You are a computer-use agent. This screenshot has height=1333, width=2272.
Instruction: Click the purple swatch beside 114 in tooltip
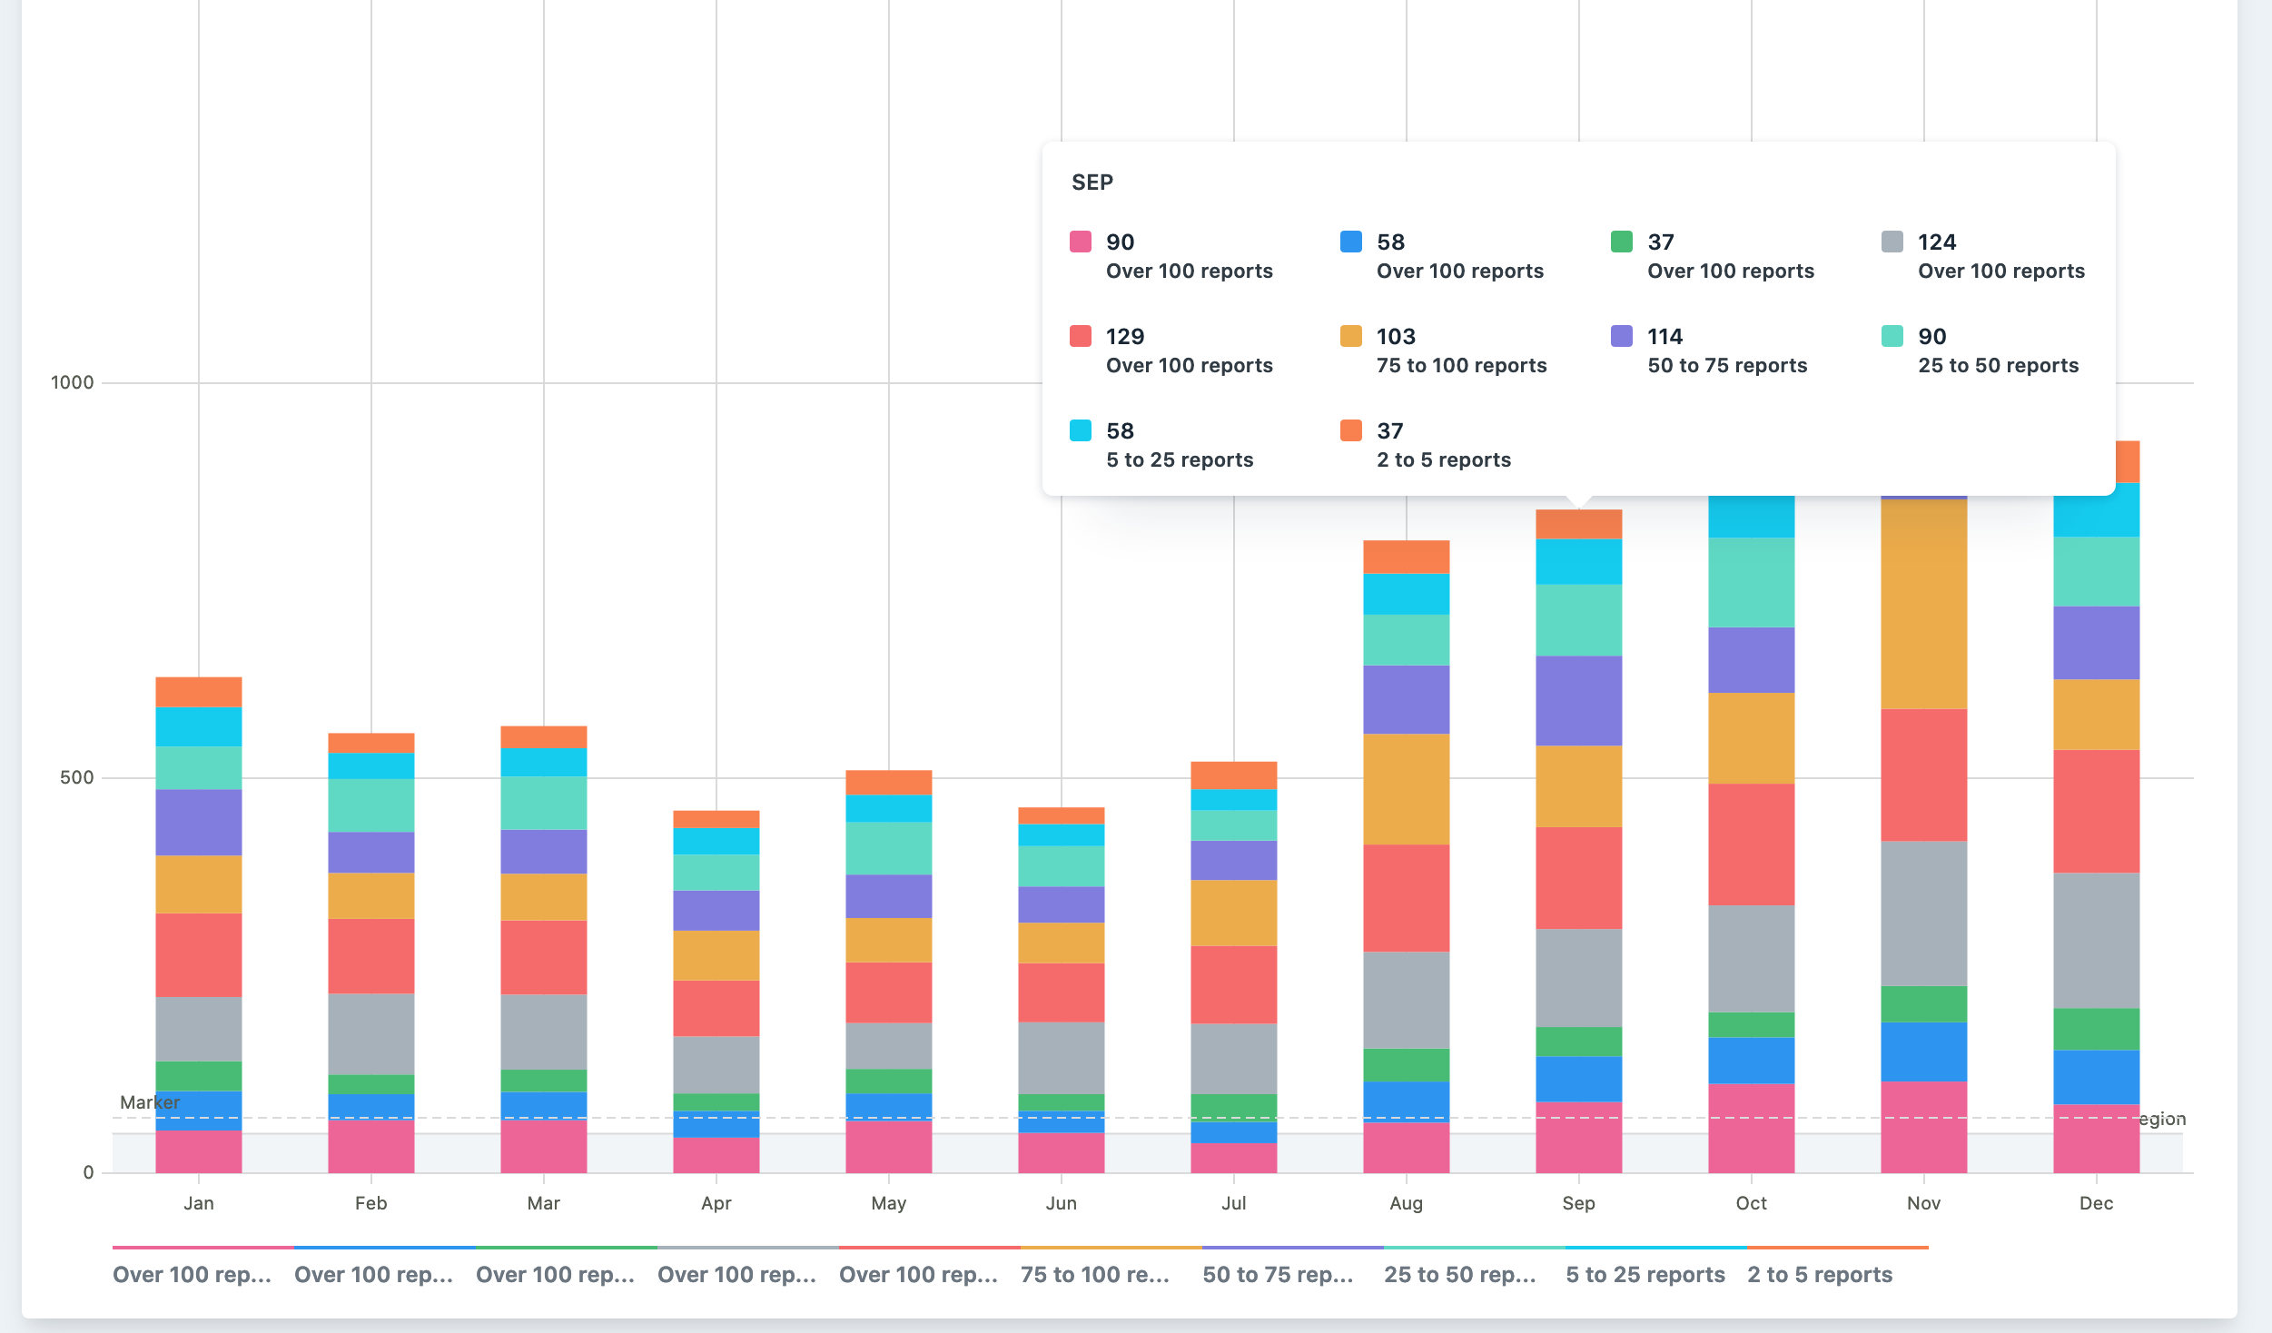click(x=1621, y=336)
